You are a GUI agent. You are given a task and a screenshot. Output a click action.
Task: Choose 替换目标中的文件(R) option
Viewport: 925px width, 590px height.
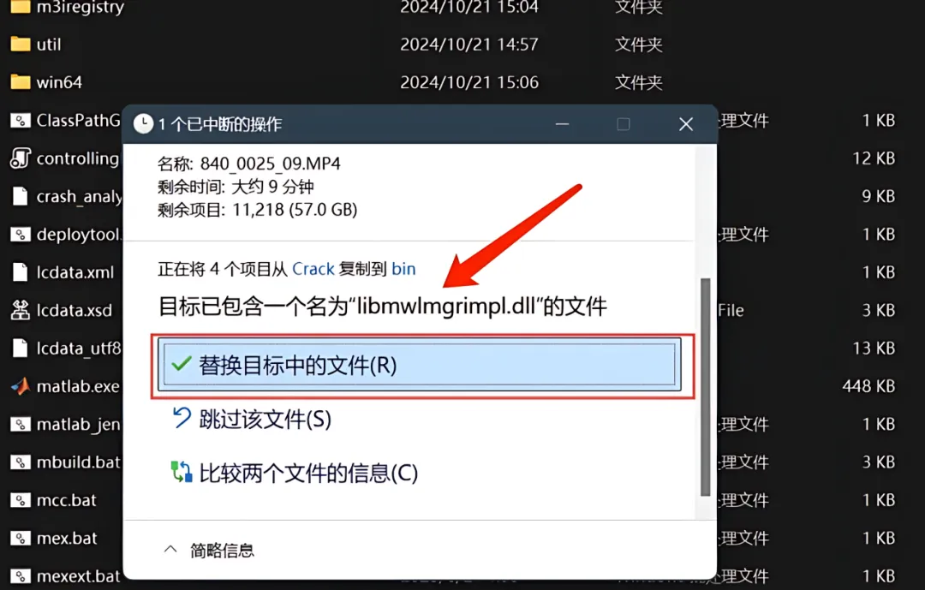pyautogui.click(x=420, y=365)
